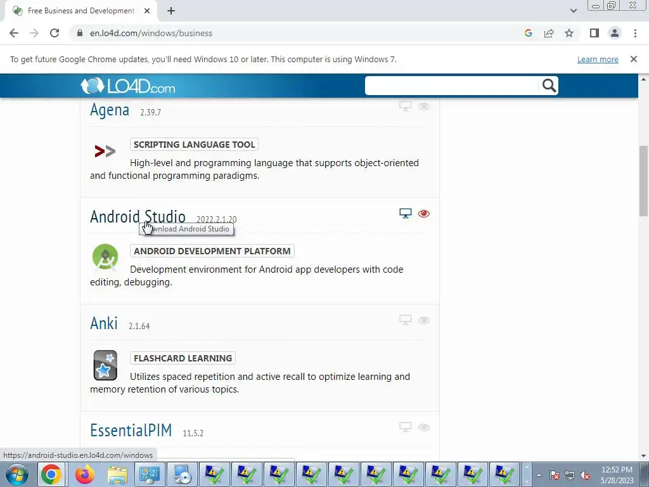Image resolution: width=649 pixels, height=487 pixels.
Task: Click the address bar URL
Action: pos(151,33)
